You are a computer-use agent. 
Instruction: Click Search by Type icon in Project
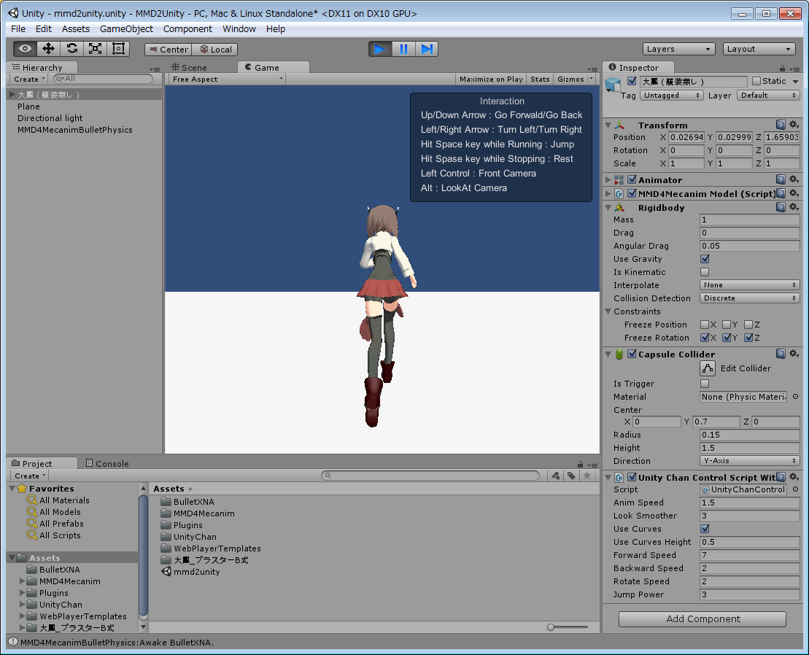pos(556,476)
